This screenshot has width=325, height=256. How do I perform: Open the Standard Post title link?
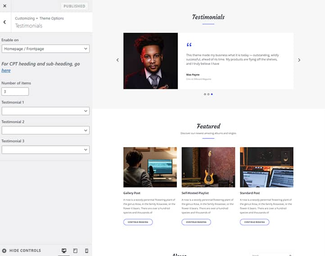[250, 193]
